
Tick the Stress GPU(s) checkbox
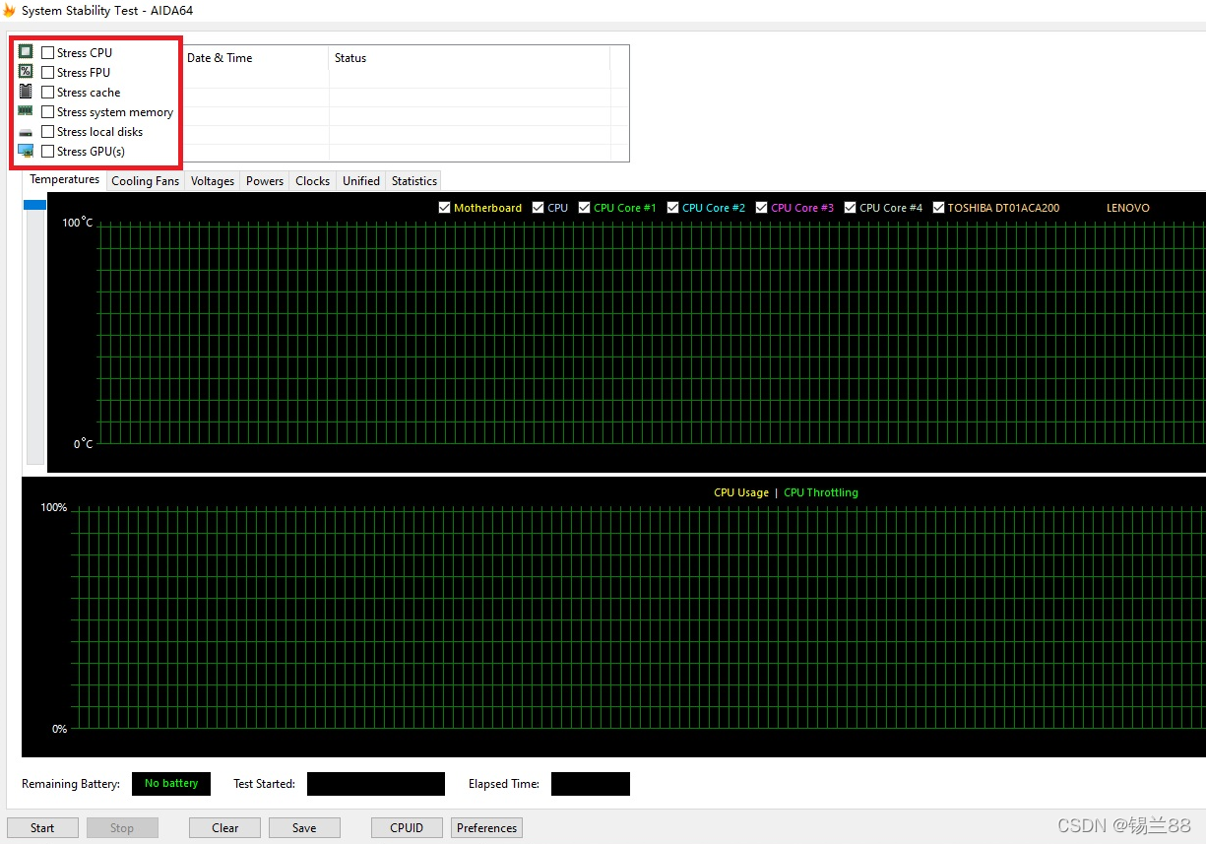pyautogui.click(x=48, y=152)
